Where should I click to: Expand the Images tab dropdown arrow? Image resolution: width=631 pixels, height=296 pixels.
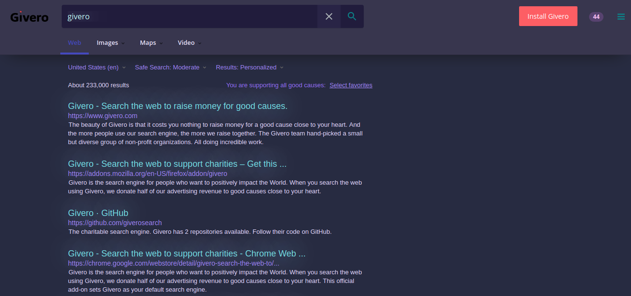point(123,43)
